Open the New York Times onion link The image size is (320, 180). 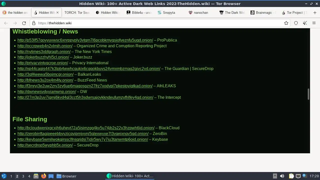(44, 51)
